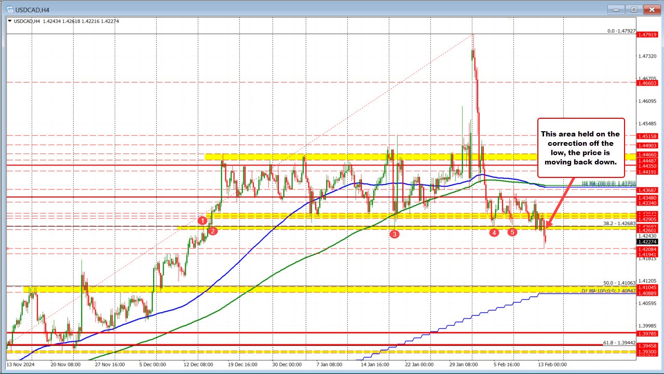Image resolution: width=664 pixels, height=374 pixels.
Task: Select numbered marker 3 on the chart
Action: 395,234
